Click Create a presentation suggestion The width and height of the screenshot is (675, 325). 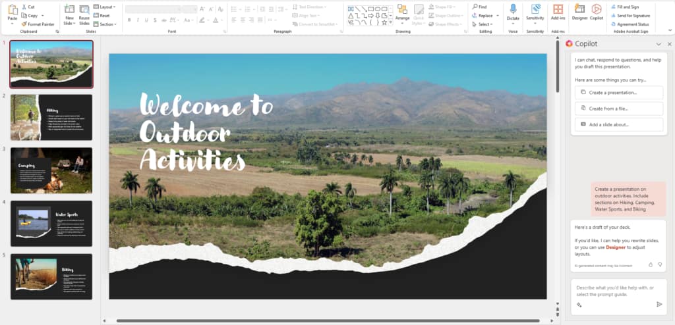click(618, 92)
